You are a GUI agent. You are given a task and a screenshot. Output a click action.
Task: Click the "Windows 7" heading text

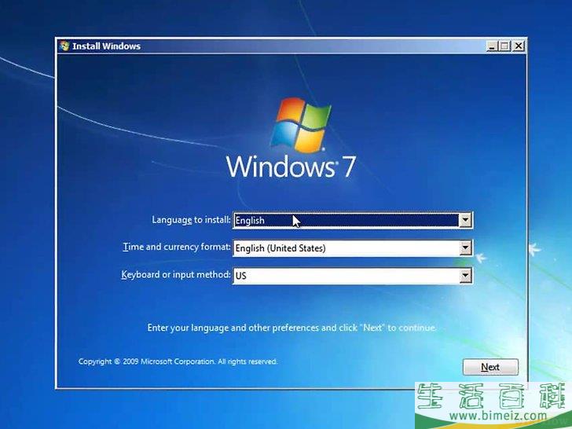point(291,167)
